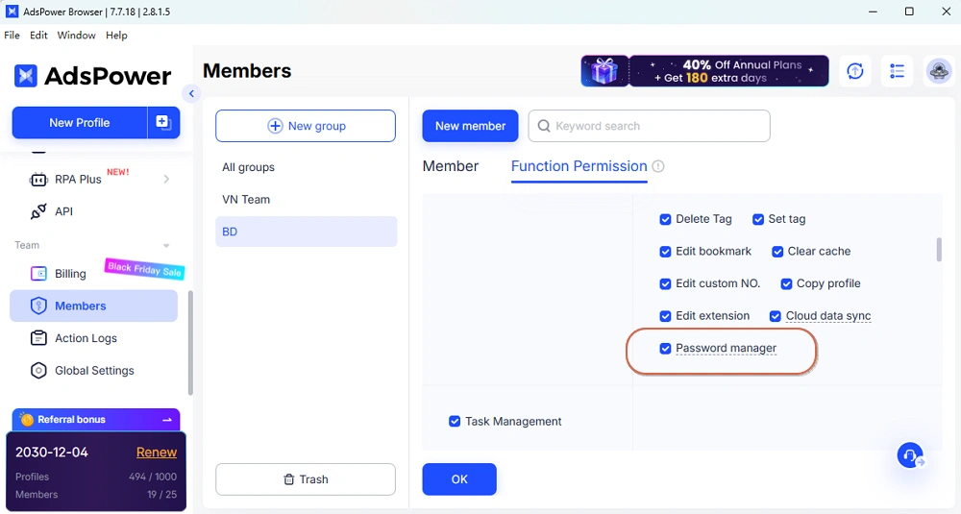
Task: Expand the RPA Plus submenu chevron
Action: [166, 180]
